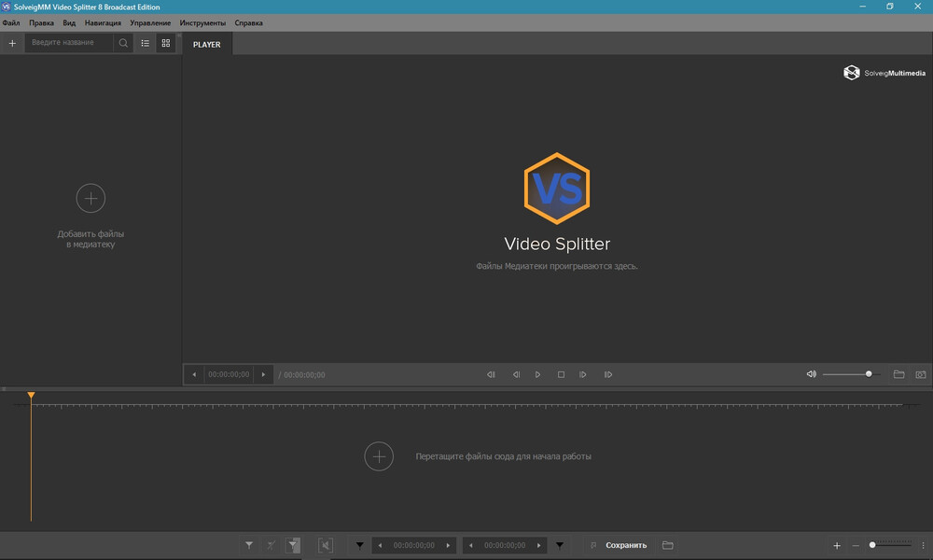Click the add marker icon on the bottom toolbar
Viewport: 933px width, 560px height.
click(x=249, y=545)
